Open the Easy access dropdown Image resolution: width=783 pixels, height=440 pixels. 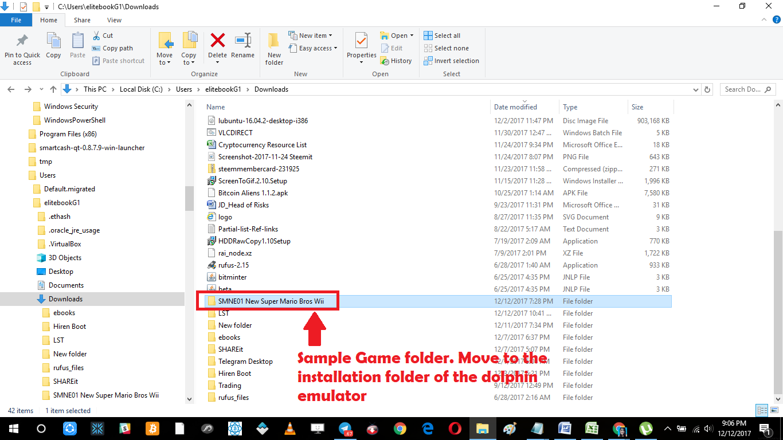coord(313,48)
